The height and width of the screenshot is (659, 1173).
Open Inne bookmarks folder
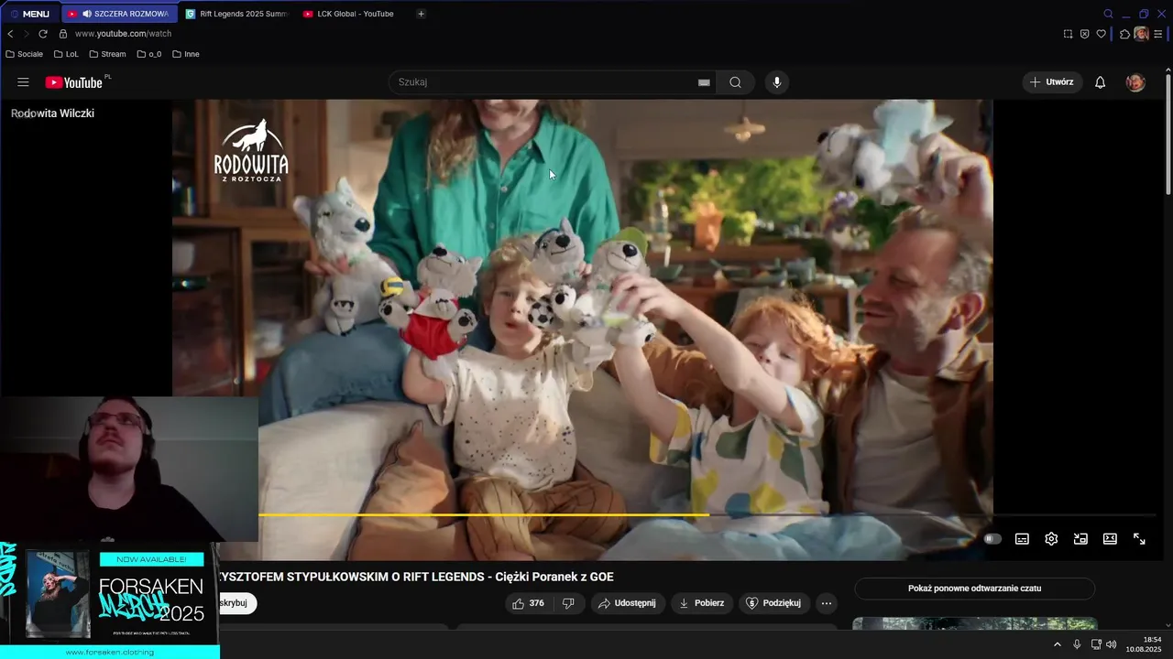coord(186,54)
